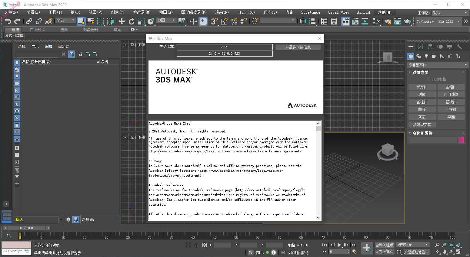Toggle the 3D Snaps button
Image resolution: width=470 pixels, height=257 pixels.
pos(214,21)
